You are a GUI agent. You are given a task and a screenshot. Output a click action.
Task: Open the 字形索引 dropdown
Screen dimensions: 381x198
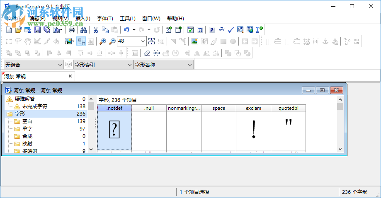103,65
